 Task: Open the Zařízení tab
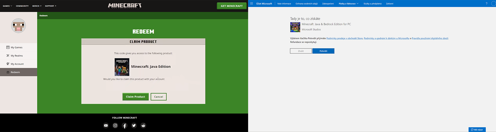click(x=390, y=4)
